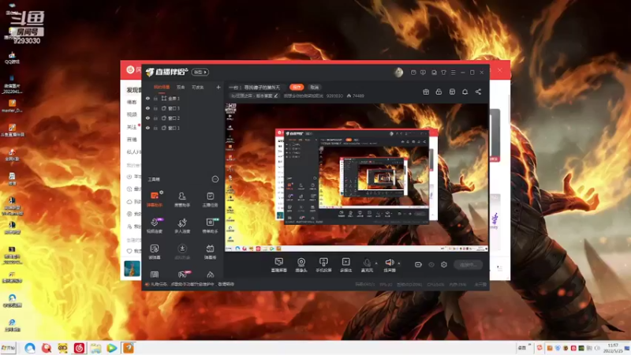
Task: Open the folder icon in the taskbar
Action: (x=95, y=348)
